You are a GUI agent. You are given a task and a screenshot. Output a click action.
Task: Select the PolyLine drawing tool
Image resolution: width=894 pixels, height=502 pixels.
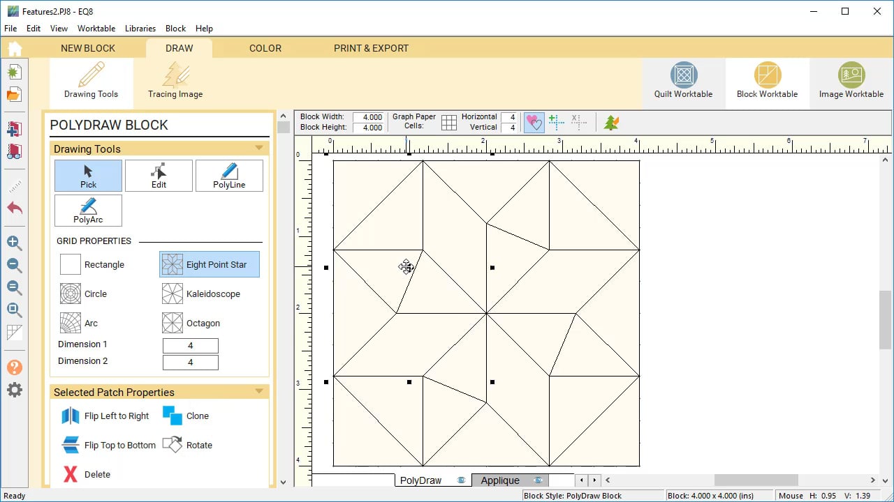click(229, 176)
